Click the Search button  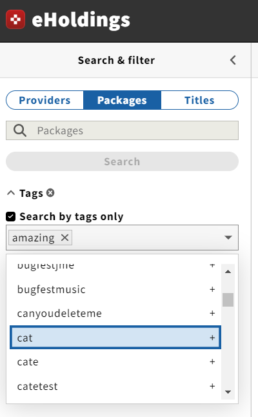coord(122,161)
